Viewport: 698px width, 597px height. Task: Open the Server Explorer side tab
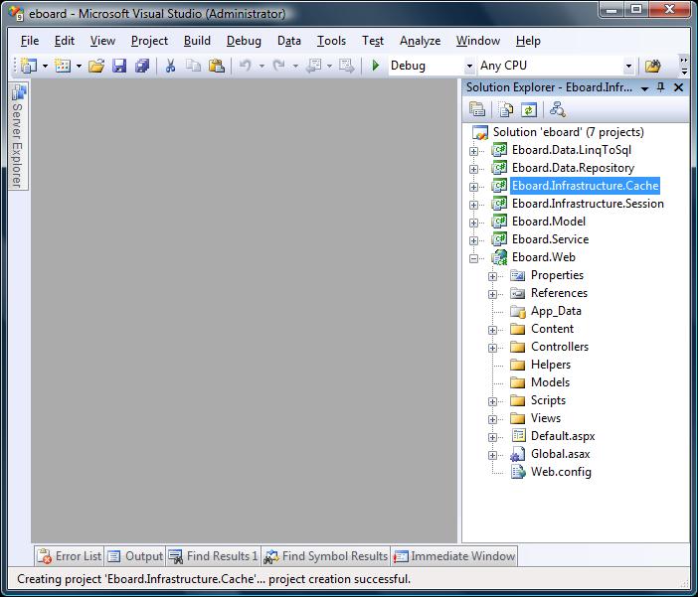coord(18,136)
